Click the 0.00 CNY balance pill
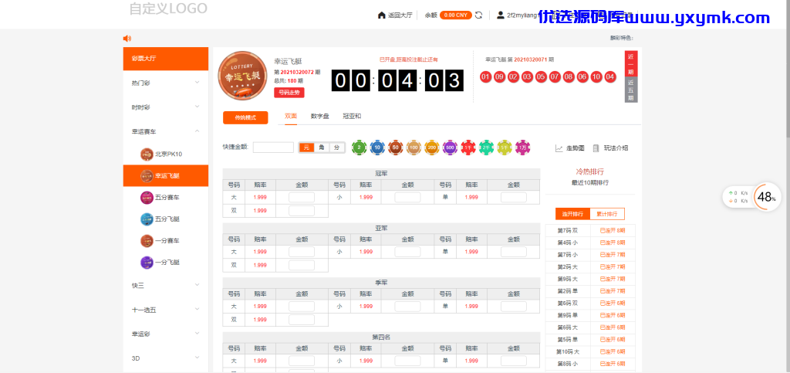 (455, 15)
